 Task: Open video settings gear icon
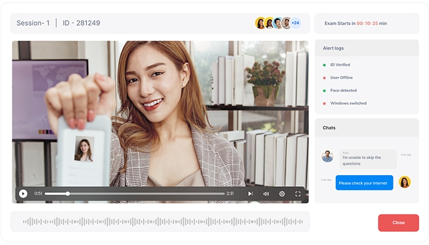click(x=282, y=194)
